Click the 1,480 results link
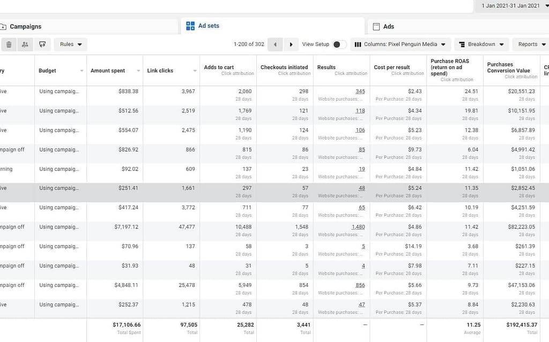Image resolution: width=549 pixels, height=342 pixels. (358, 227)
